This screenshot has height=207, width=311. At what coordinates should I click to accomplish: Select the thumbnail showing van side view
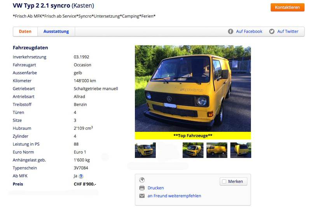[x=217, y=150]
